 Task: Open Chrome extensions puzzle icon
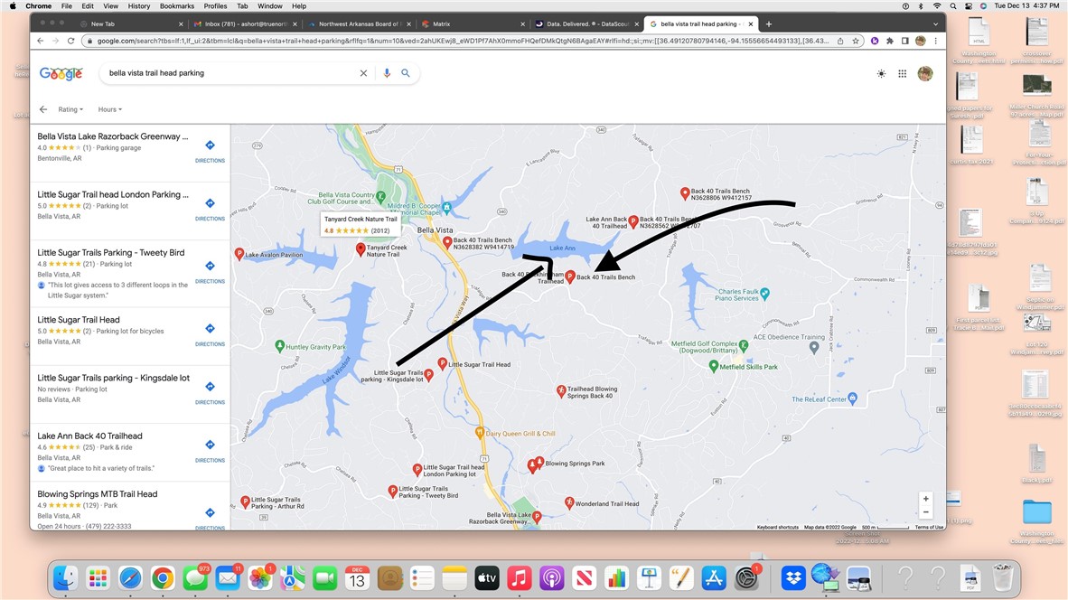pos(889,41)
